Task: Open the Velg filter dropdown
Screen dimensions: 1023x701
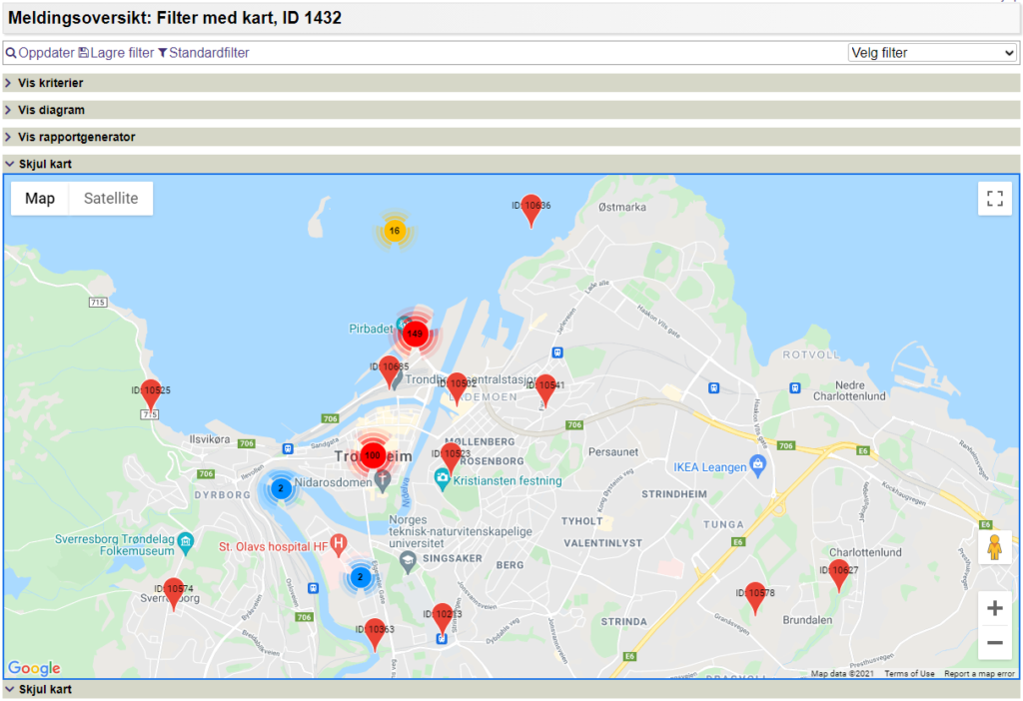Action: click(932, 53)
